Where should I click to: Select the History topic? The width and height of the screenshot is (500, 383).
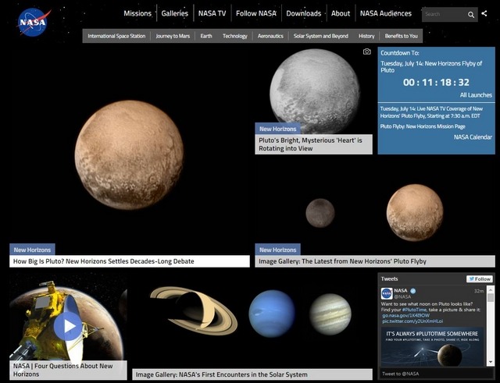366,36
